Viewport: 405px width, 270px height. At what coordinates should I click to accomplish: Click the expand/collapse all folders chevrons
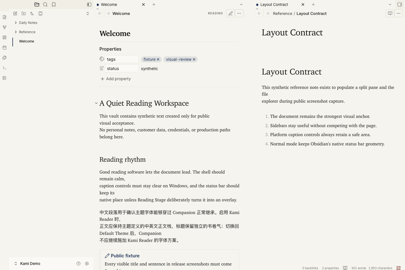[x=88, y=13]
